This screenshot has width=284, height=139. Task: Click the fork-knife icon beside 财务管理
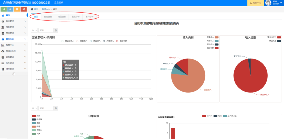[3, 69]
